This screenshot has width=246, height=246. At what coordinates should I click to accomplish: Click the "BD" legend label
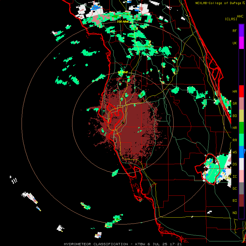coord(235,116)
